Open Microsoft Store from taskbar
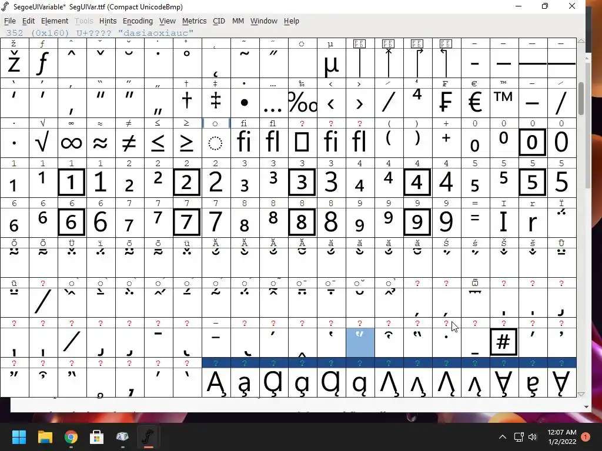This screenshot has width=602, height=451. point(97,437)
